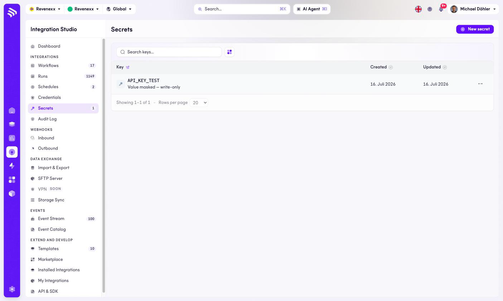Click the Updated column sort icon

click(x=445, y=67)
